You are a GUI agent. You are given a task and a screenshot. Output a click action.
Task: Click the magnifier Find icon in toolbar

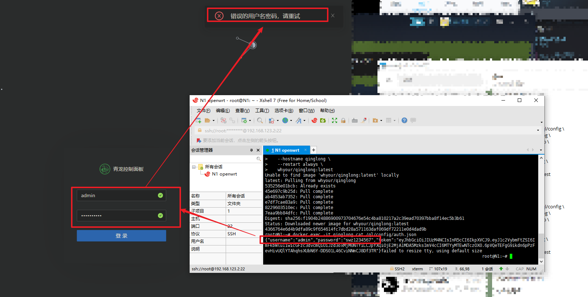tap(260, 120)
